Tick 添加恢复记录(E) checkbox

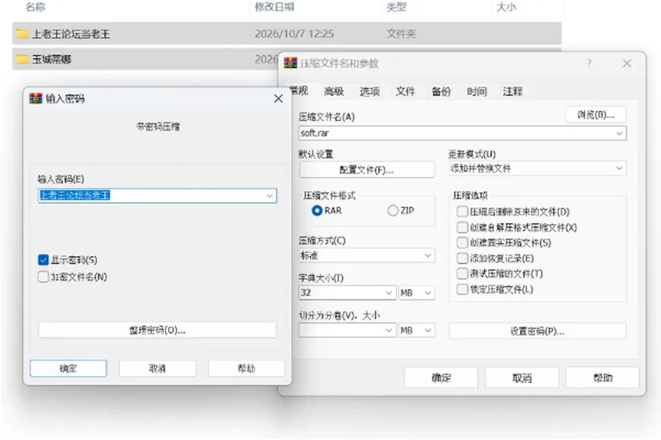click(x=463, y=258)
